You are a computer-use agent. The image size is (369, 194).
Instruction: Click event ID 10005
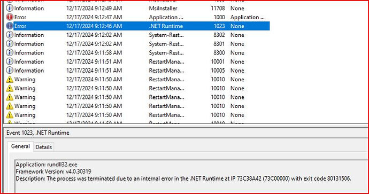click(218, 71)
